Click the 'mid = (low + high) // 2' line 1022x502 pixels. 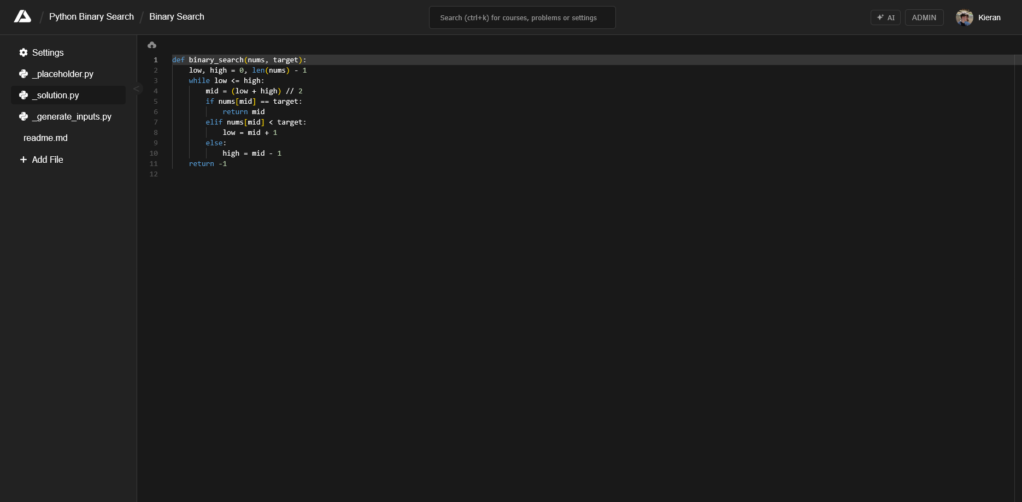click(x=254, y=91)
